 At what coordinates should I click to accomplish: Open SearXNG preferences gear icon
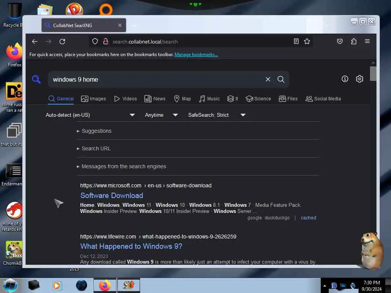point(359,79)
